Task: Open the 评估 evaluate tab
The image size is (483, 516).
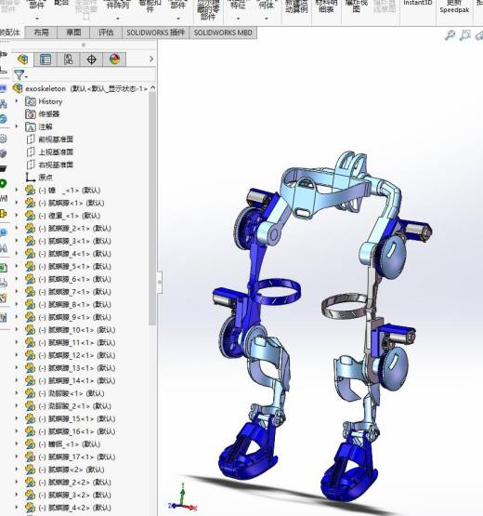Action: pos(106,33)
